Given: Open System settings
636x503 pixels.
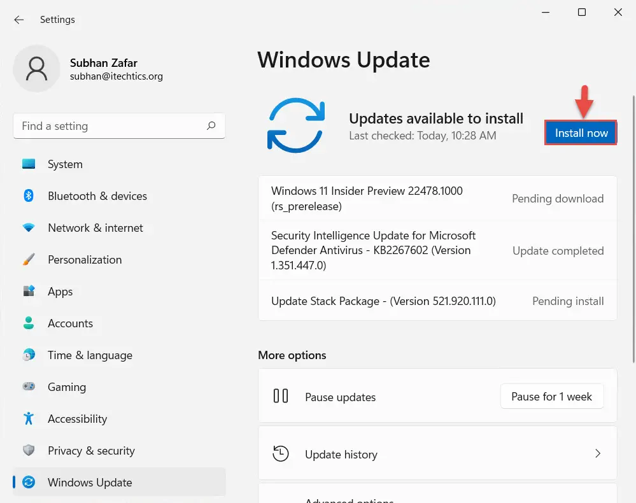Looking at the screenshot, I should (119, 164).
